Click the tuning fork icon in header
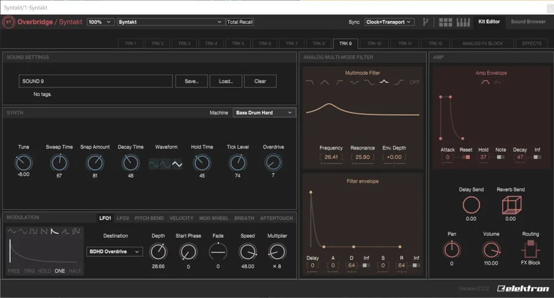Image resolution: width=554 pixels, height=298 pixels. click(x=426, y=22)
